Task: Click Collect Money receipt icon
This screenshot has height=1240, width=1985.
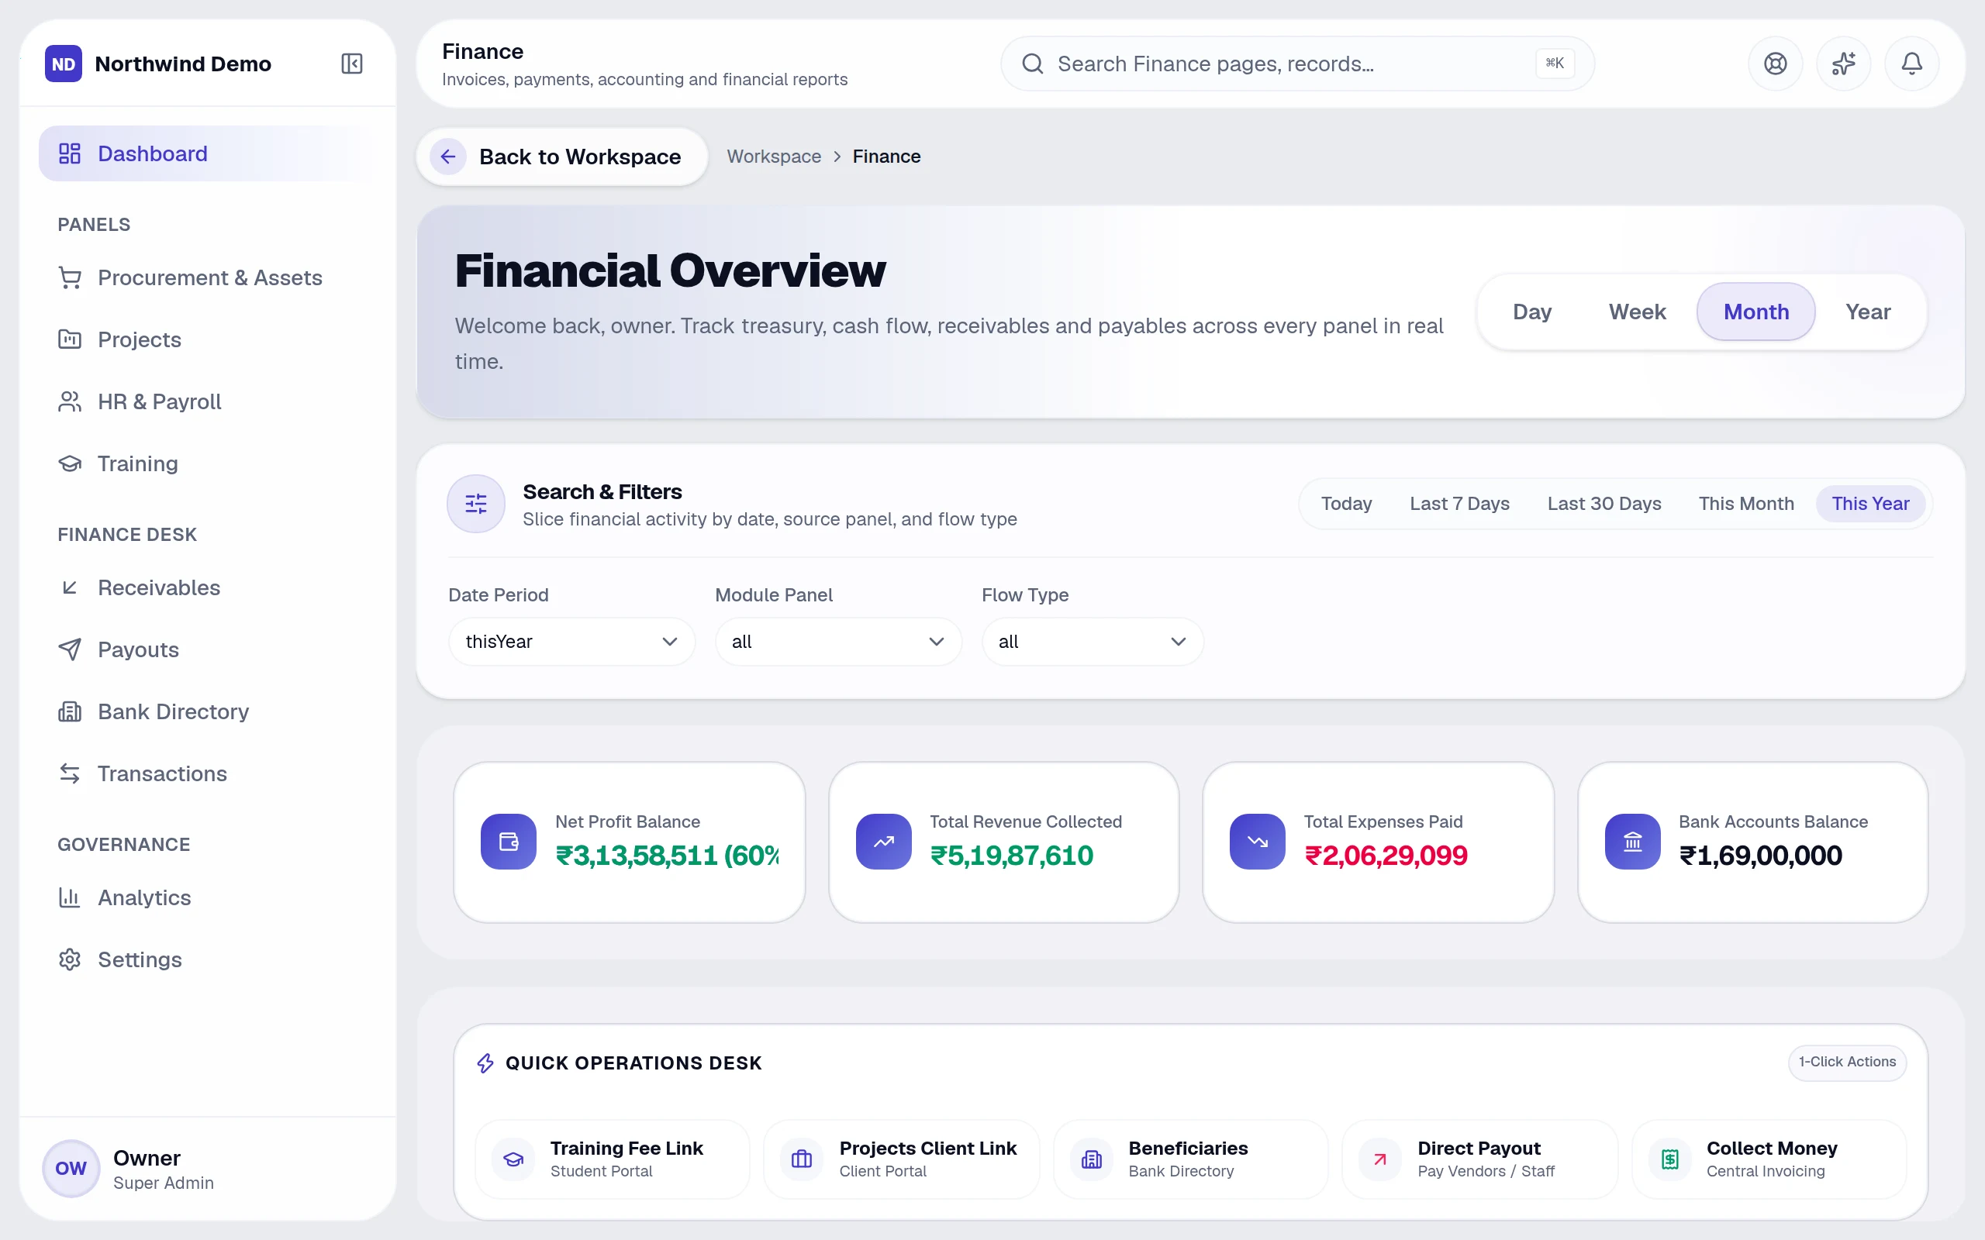Action: click(1670, 1159)
